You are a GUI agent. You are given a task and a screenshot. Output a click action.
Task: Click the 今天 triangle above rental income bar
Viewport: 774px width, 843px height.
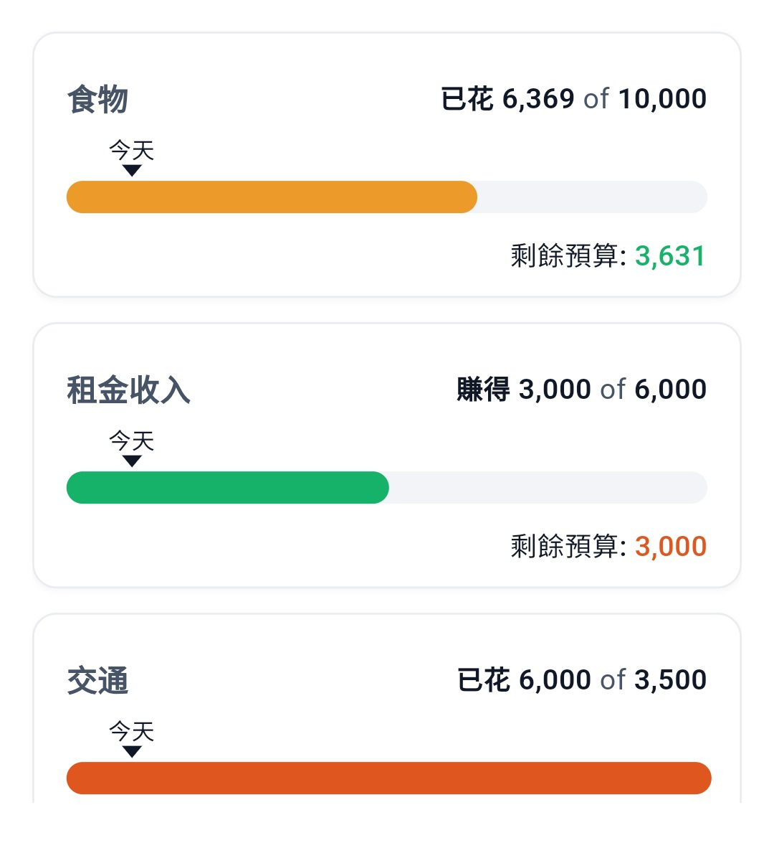pos(132,461)
